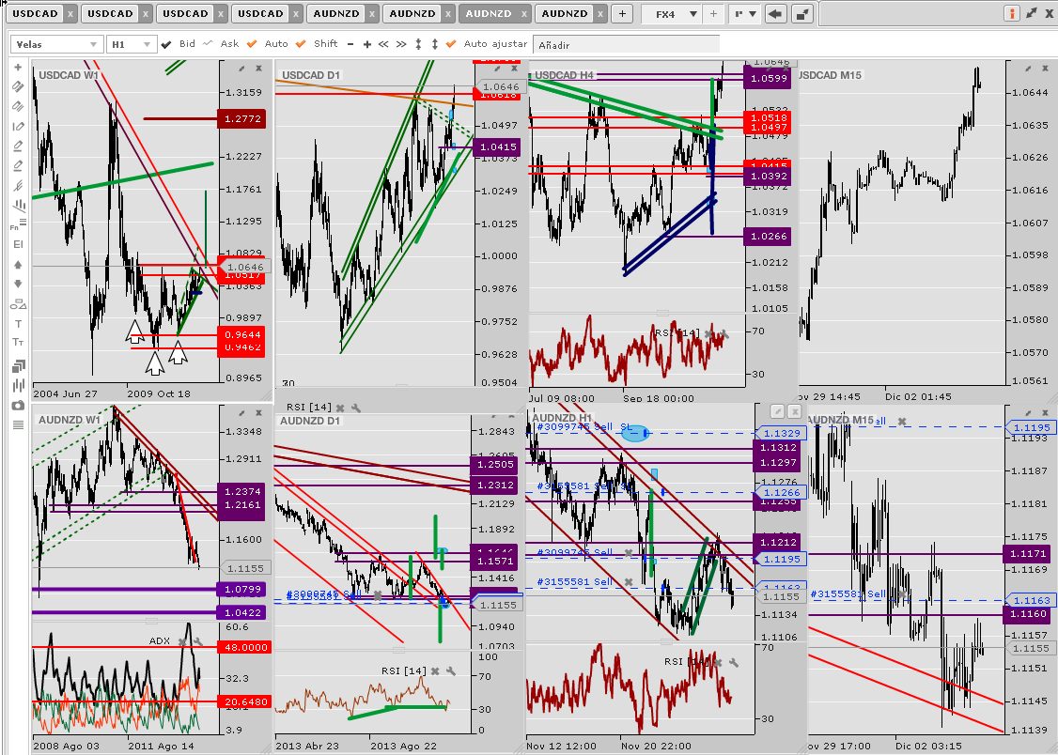Edit the AUDNZD M15 chart with pencil icon

coord(1028,412)
